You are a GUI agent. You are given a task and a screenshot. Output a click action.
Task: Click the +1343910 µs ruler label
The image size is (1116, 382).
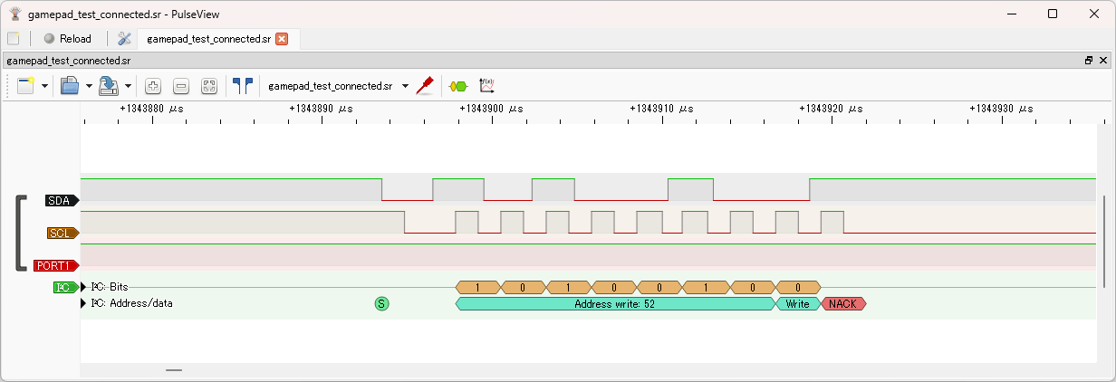tap(661, 108)
